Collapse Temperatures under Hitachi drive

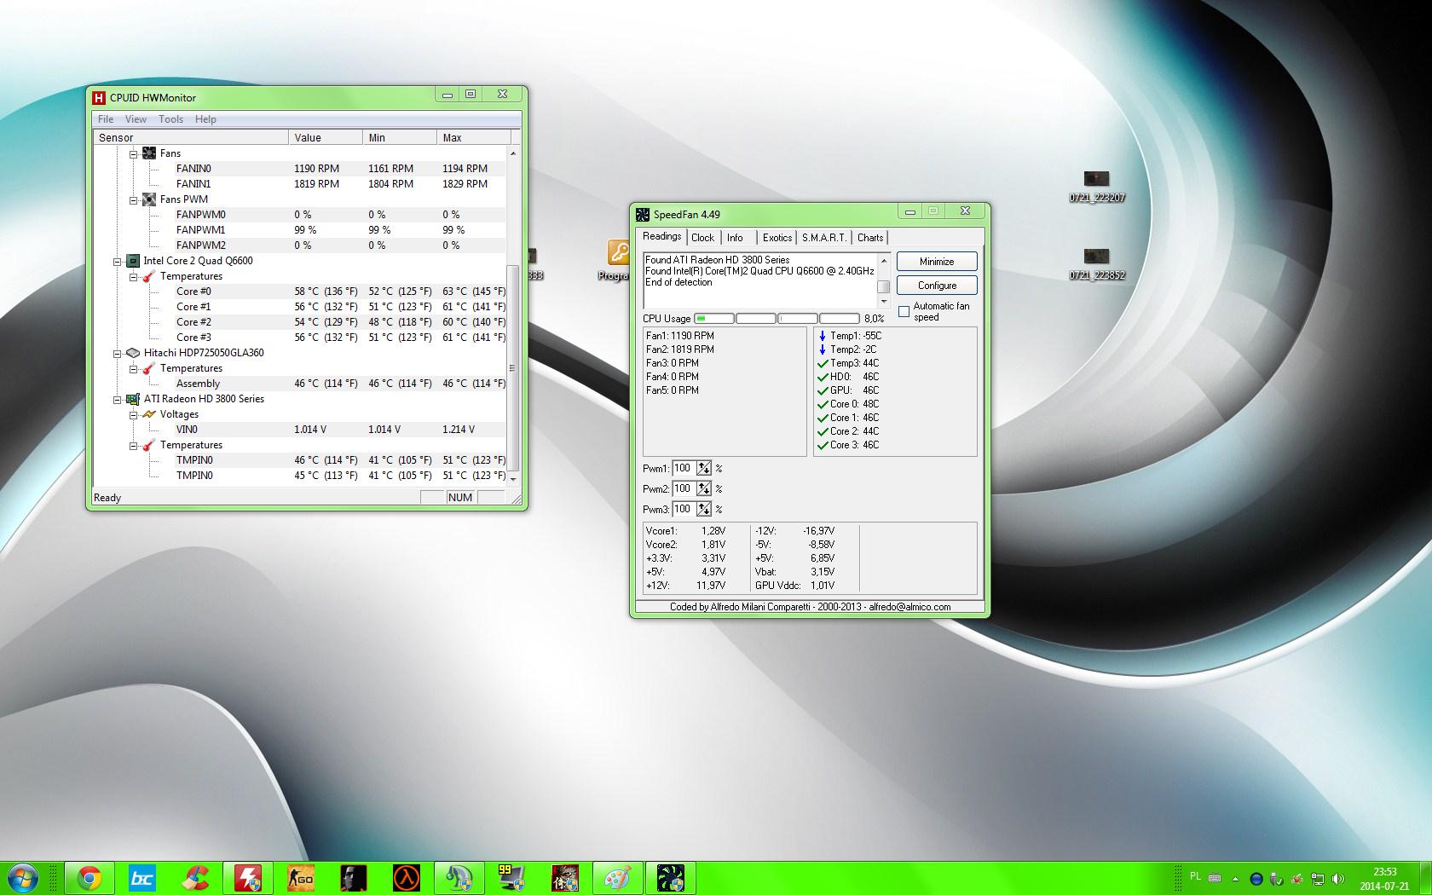click(133, 369)
